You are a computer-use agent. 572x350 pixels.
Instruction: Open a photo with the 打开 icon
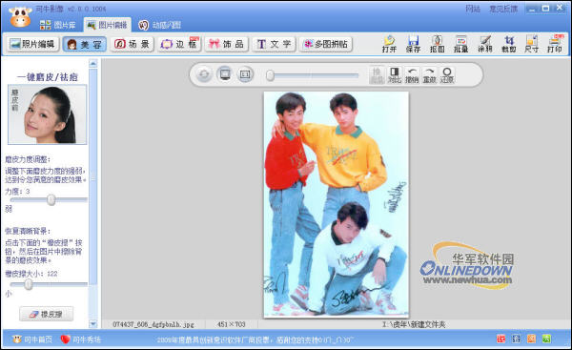click(389, 44)
